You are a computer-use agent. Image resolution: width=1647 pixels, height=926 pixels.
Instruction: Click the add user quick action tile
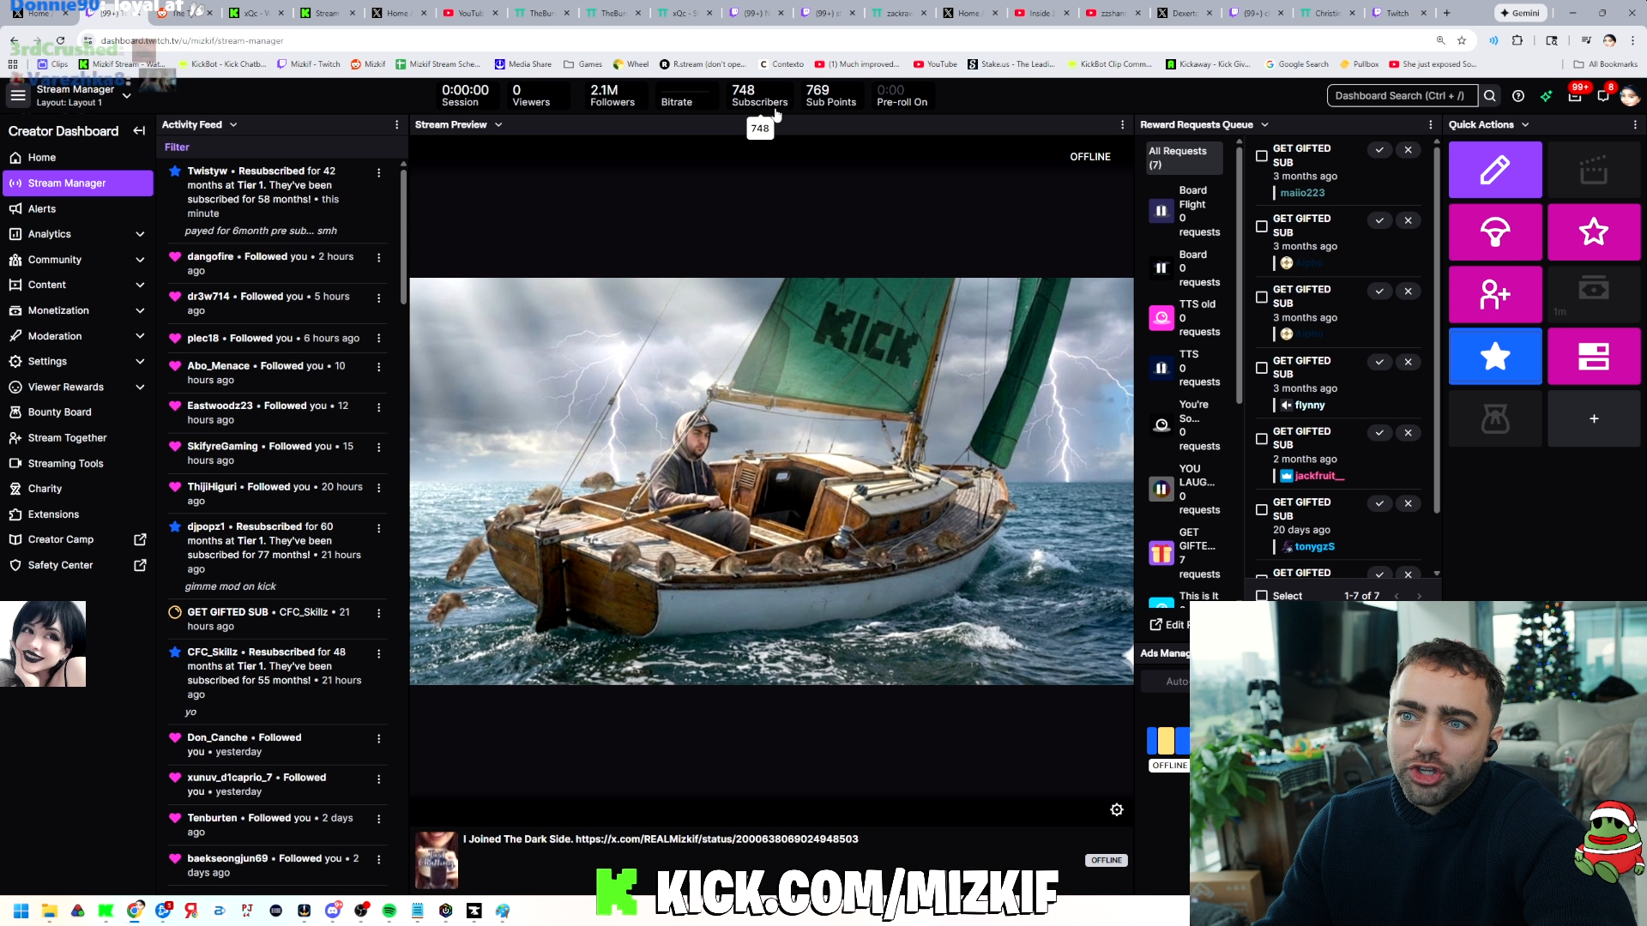1494,294
